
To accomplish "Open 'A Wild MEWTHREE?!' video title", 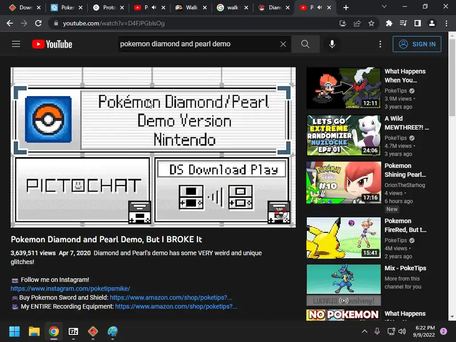I will click(407, 123).
